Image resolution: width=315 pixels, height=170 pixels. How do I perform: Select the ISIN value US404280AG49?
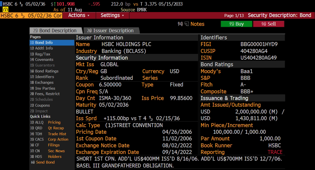259,58
